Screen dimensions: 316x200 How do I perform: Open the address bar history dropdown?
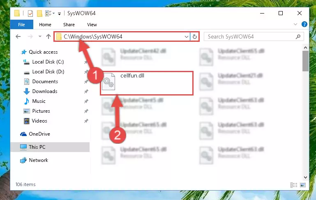187,36
